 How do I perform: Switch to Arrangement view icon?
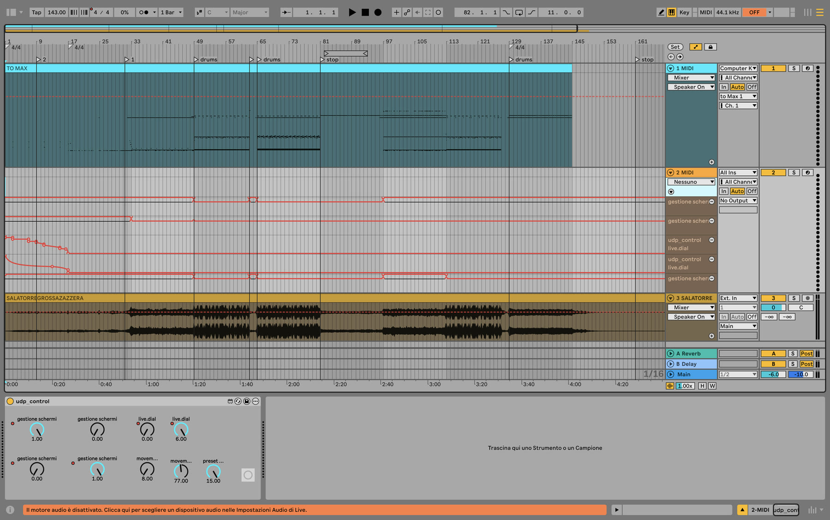[820, 12]
